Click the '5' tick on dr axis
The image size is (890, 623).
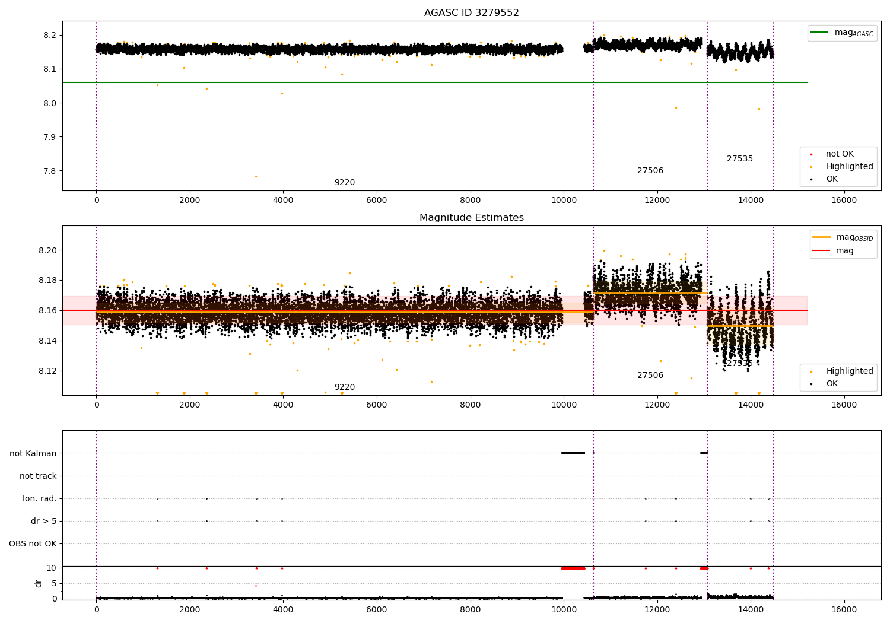click(x=54, y=583)
